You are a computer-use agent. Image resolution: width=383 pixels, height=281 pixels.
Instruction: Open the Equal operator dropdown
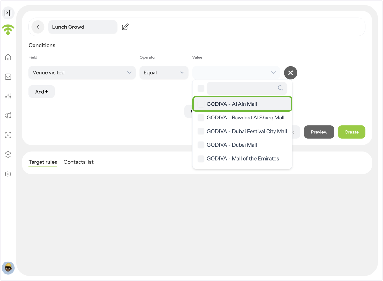coord(164,73)
